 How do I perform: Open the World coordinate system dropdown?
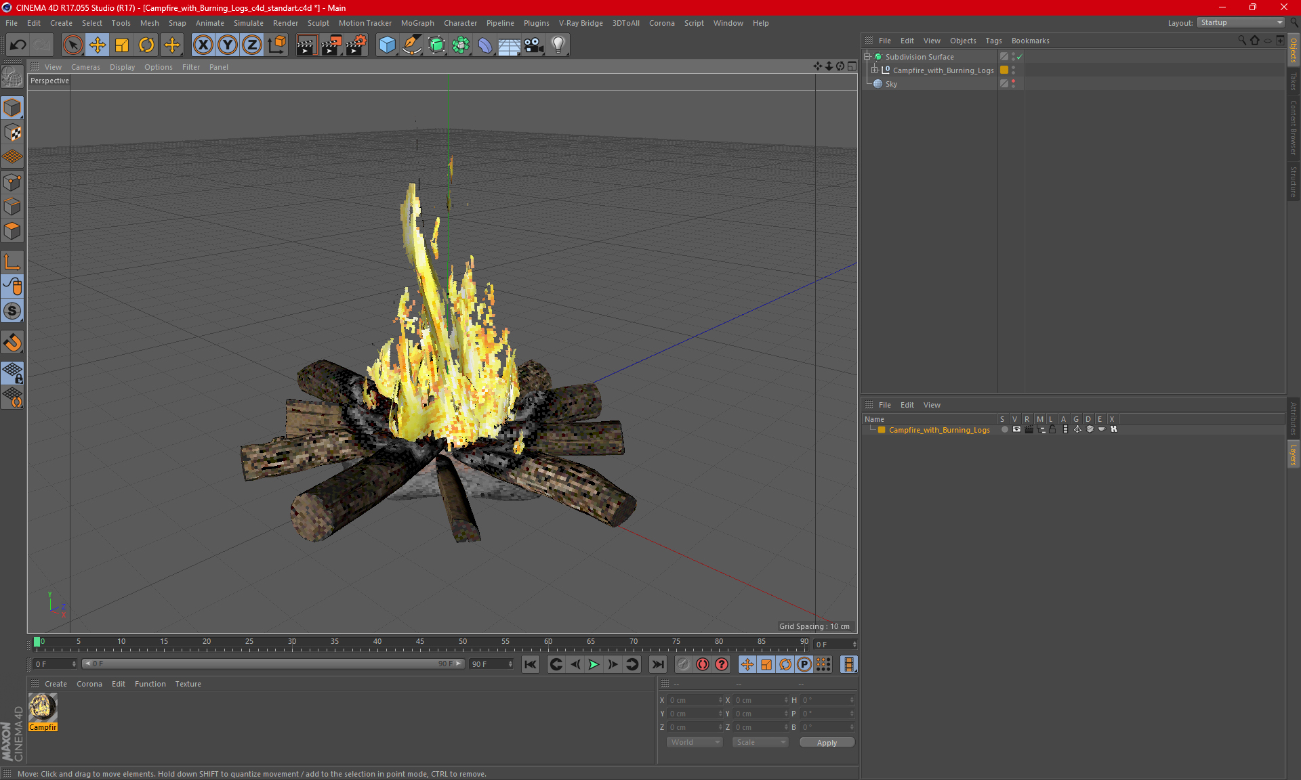click(695, 742)
